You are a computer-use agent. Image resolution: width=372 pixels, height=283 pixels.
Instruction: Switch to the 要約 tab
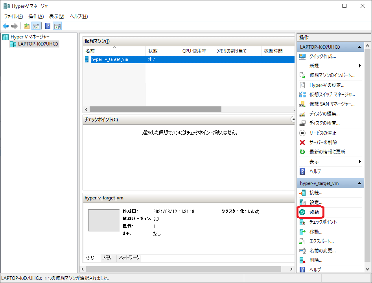click(x=90, y=258)
